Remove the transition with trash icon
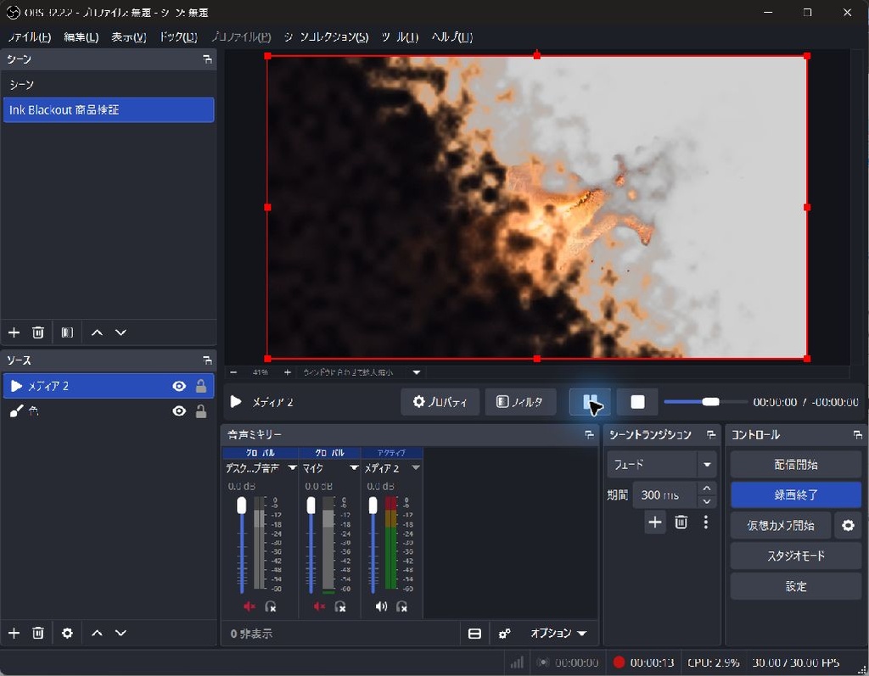The height and width of the screenshot is (676, 869). pos(681,522)
